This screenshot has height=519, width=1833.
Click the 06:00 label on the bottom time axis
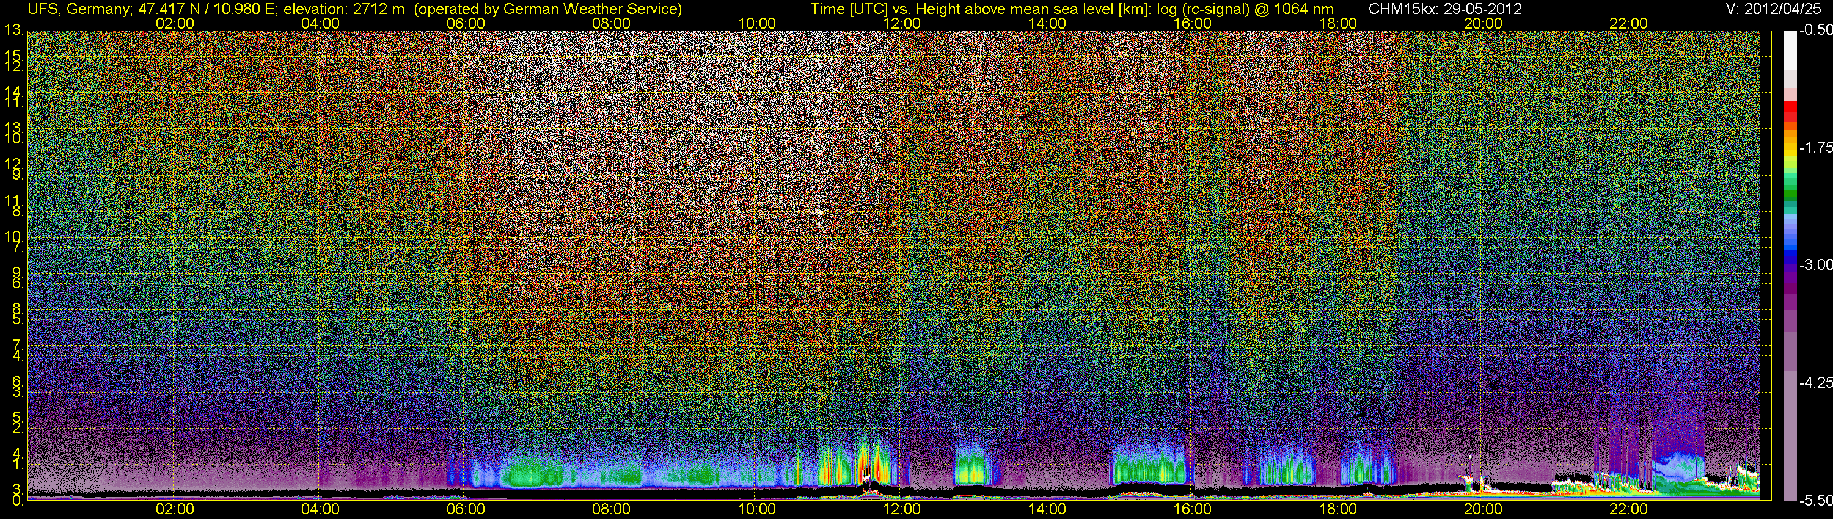[466, 510]
